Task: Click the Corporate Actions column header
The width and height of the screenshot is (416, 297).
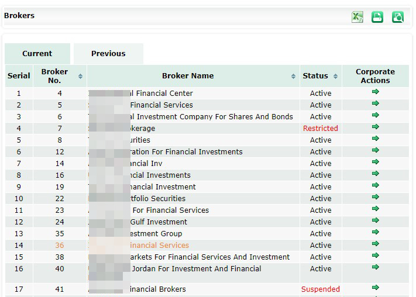Action: pyautogui.click(x=375, y=76)
